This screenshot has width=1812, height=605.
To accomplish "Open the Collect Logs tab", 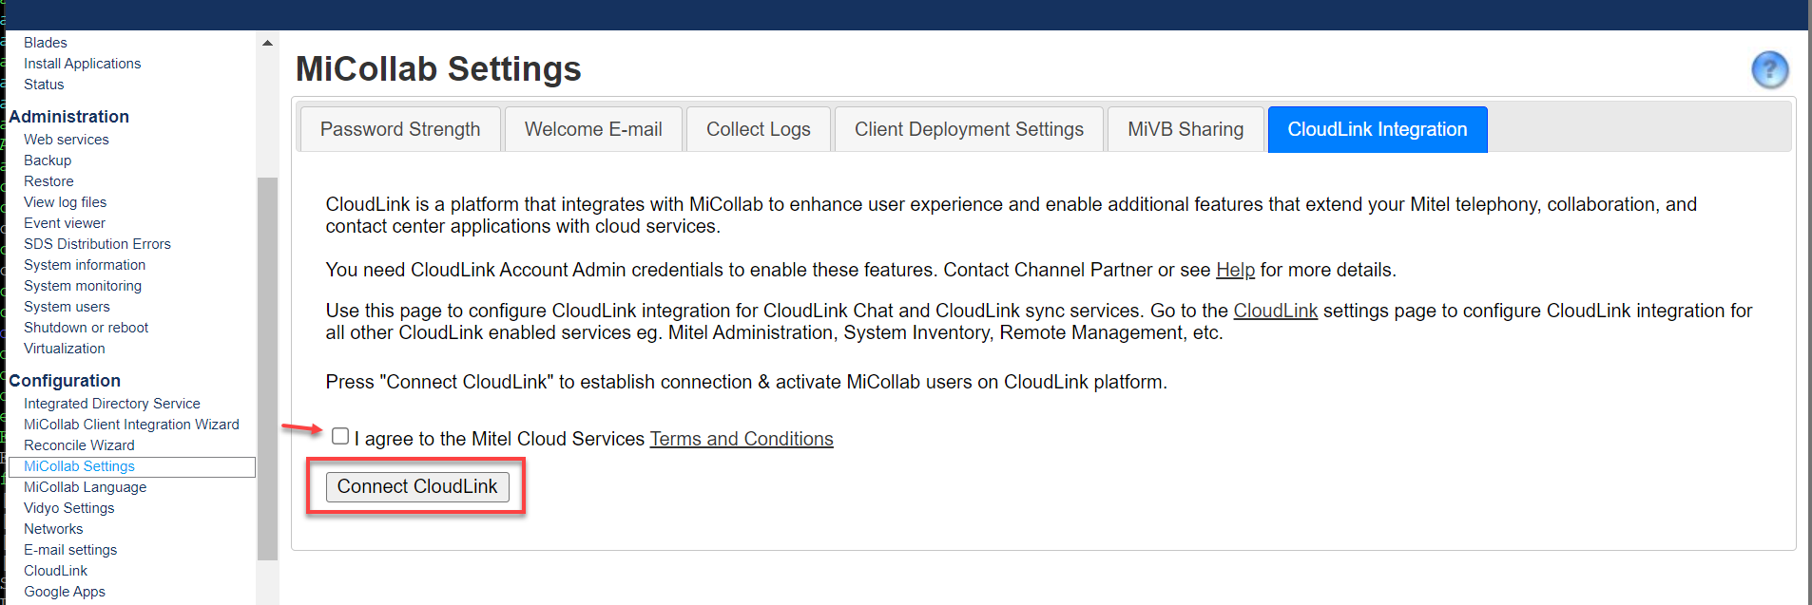I will click(757, 129).
